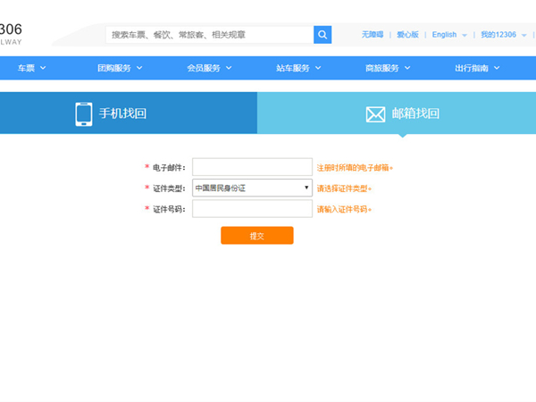536x402 pixels.
Task: Click the envelope email icon
Action: (x=375, y=114)
